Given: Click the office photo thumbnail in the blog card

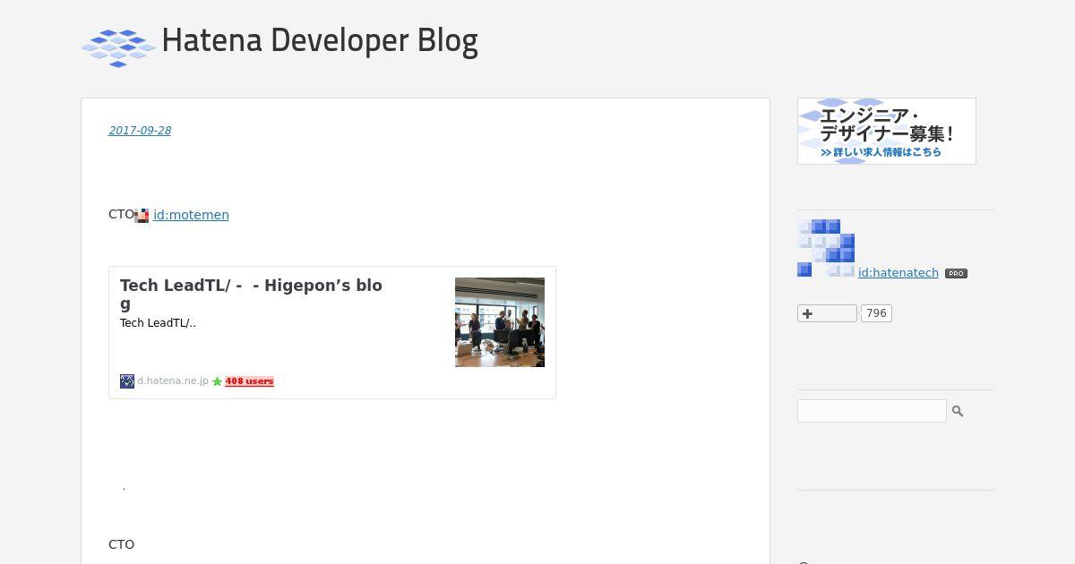Looking at the screenshot, I should [x=500, y=322].
